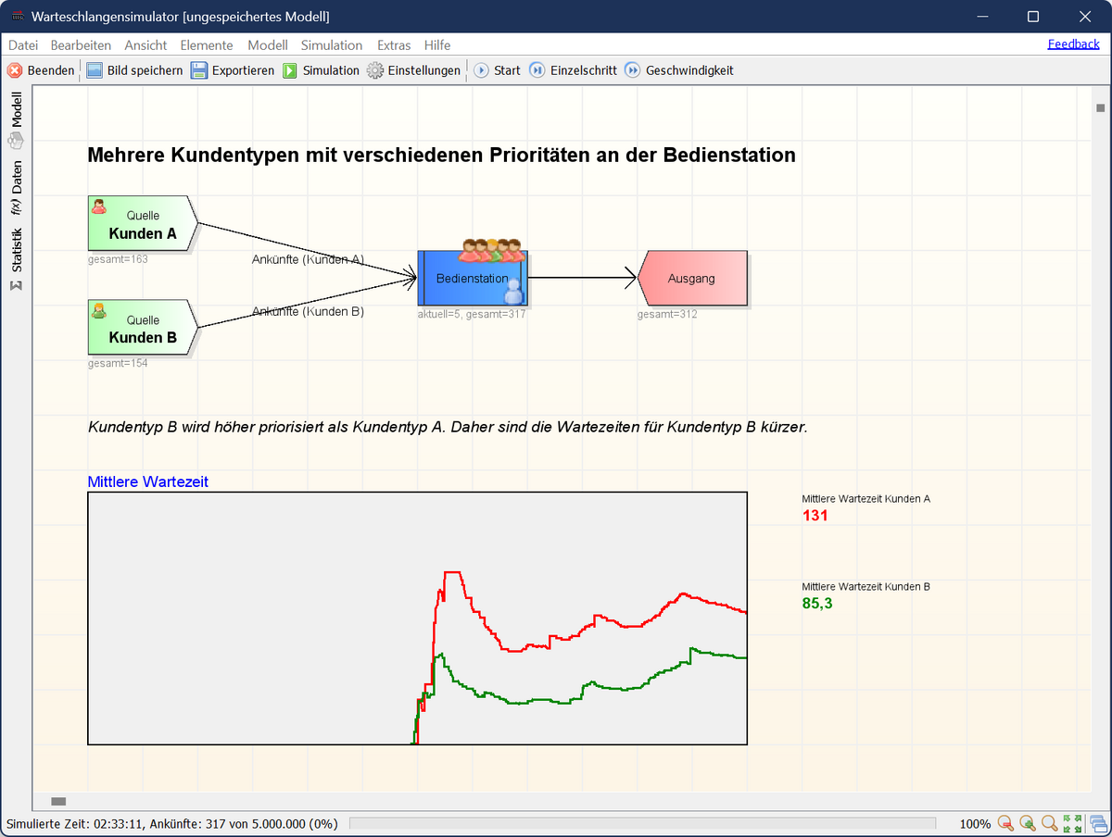1112x837 pixels.
Task: Click the Beenden toolbar button label
Action: click(51, 70)
